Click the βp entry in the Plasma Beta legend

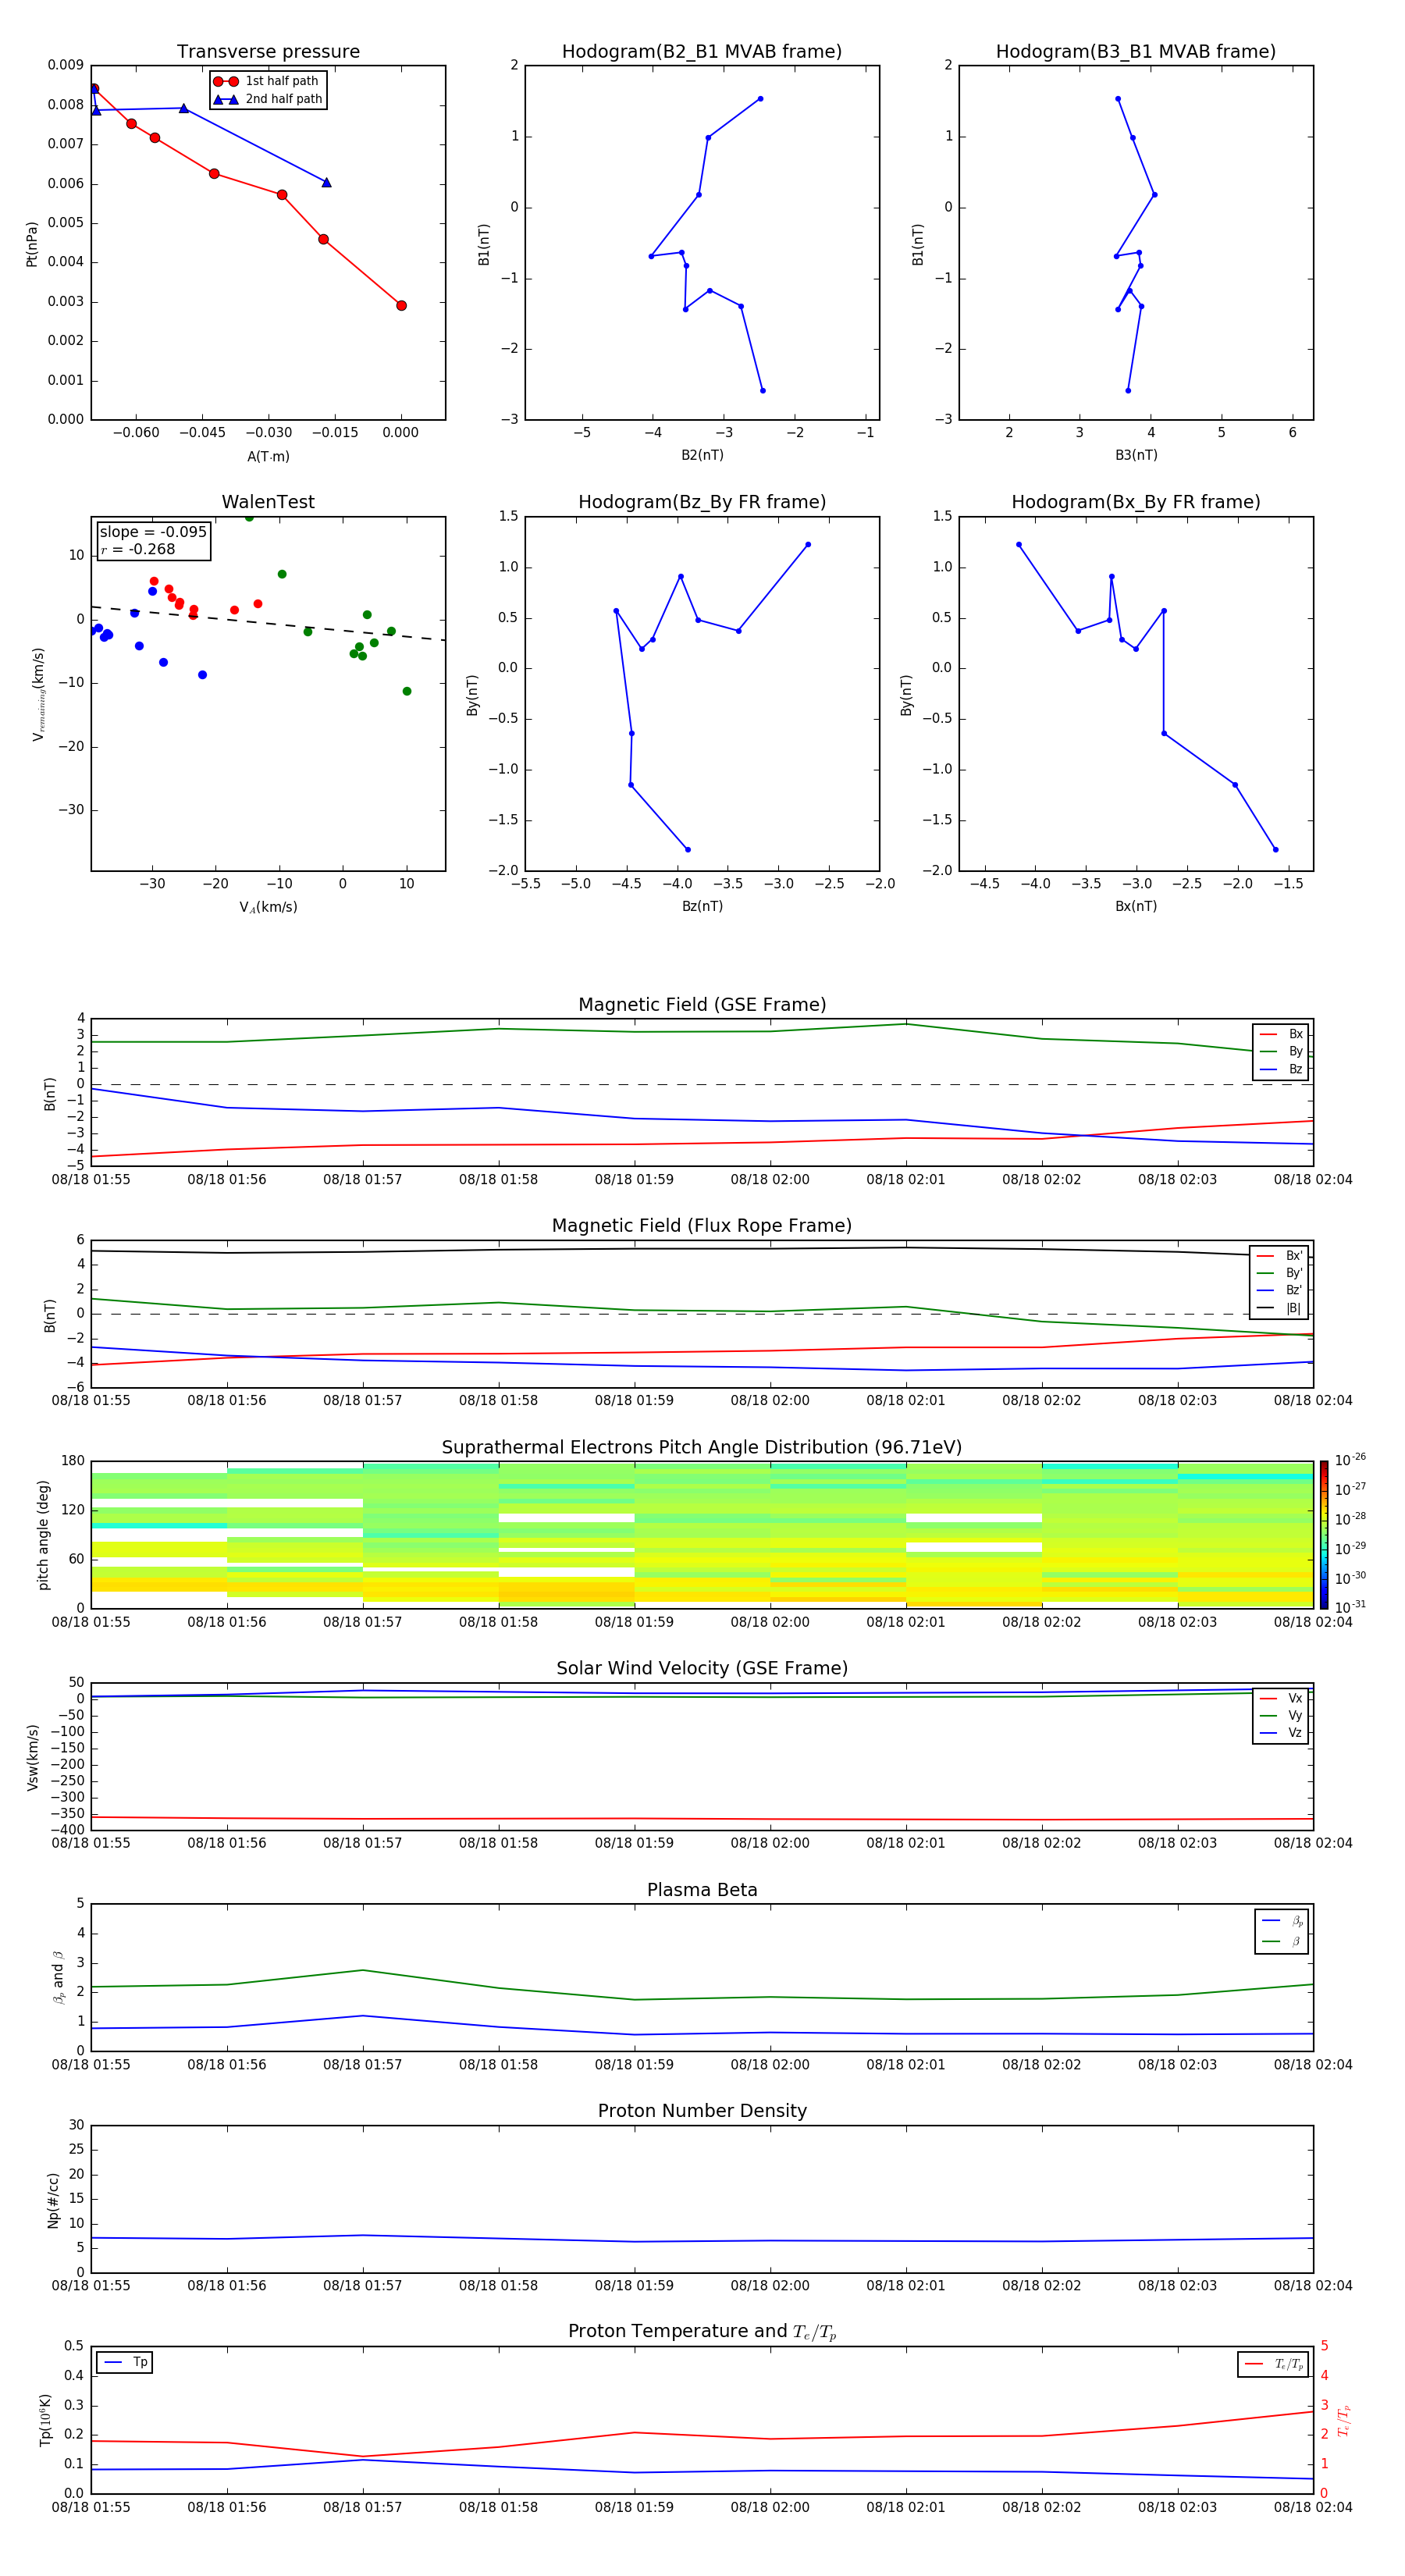click(x=1282, y=1920)
